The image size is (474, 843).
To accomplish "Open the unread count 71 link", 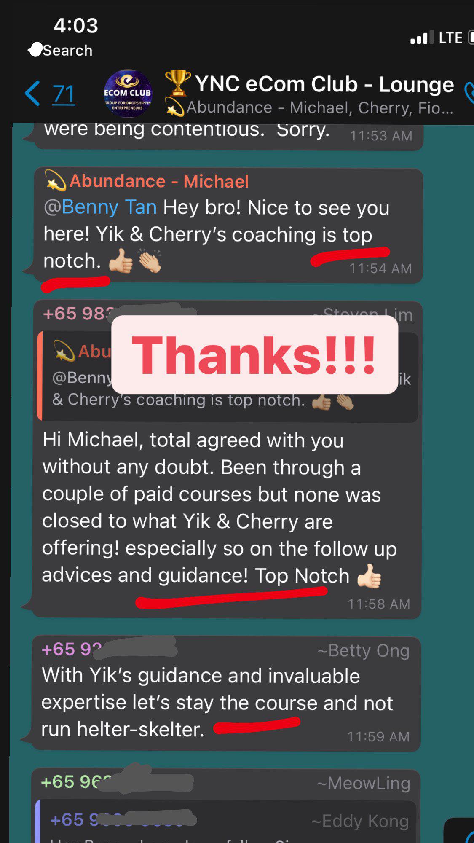I will pos(64,94).
